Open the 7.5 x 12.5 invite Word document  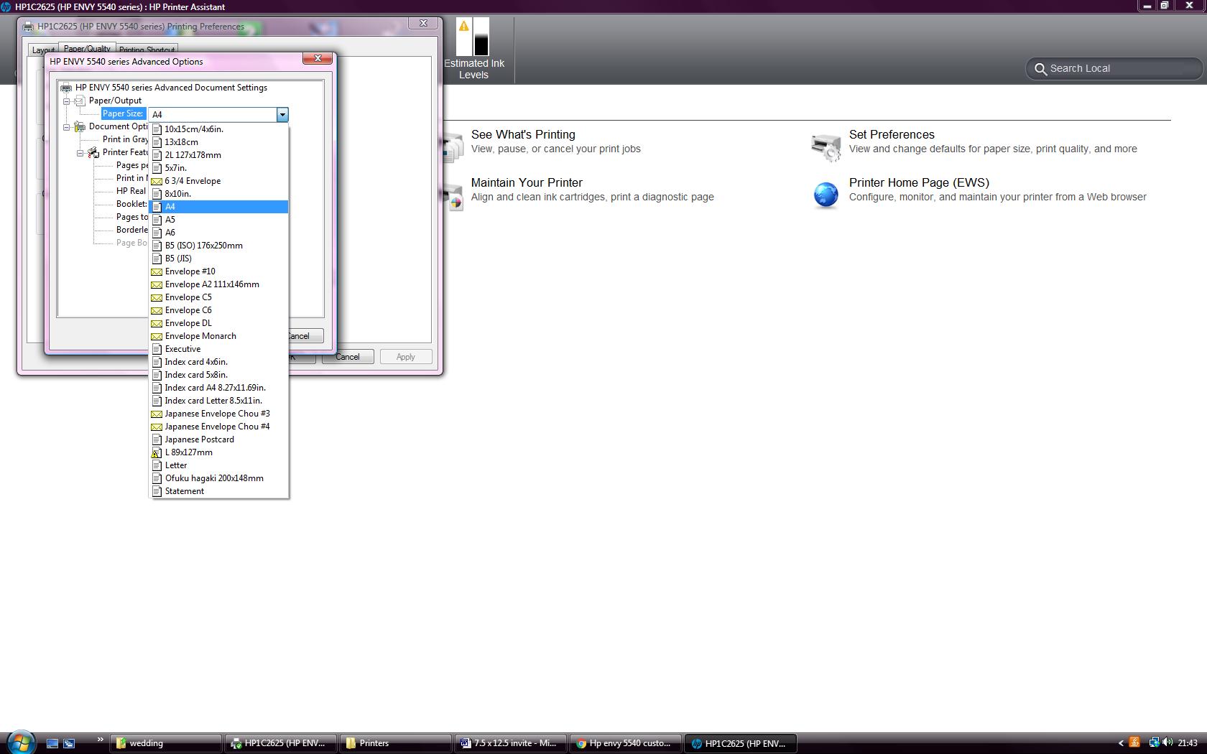point(511,743)
